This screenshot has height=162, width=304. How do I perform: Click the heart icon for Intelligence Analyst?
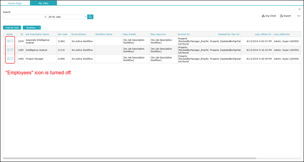click(x=12, y=50)
